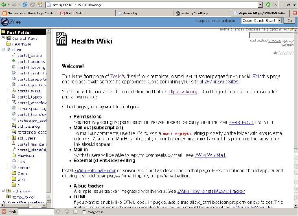
Task: Click the Control Panel icon
Action: [x=9, y=38]
